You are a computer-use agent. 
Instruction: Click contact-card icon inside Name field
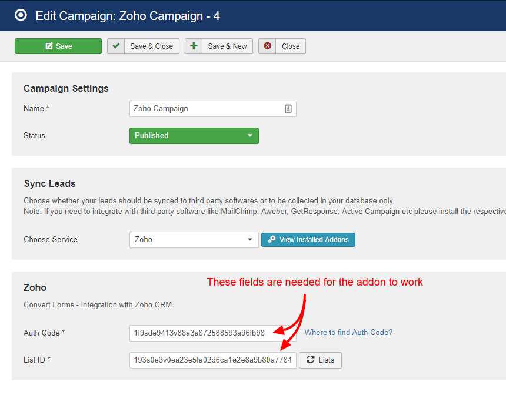[288, 109]
